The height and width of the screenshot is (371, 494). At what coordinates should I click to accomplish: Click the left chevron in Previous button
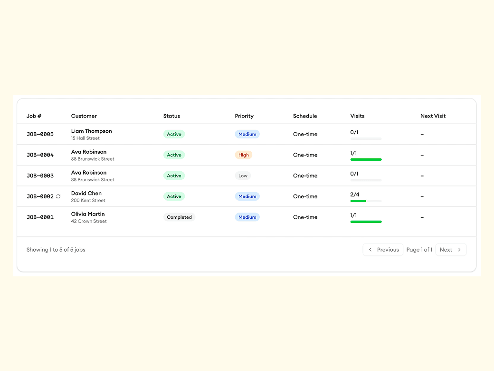[370, 250]
